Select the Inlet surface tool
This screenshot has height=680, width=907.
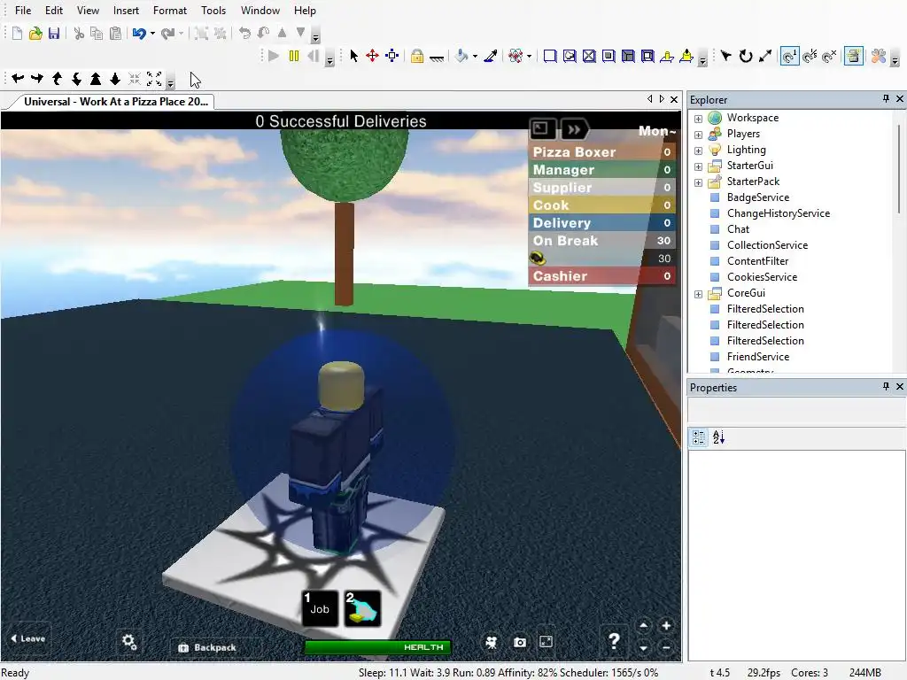click(628, 56)
